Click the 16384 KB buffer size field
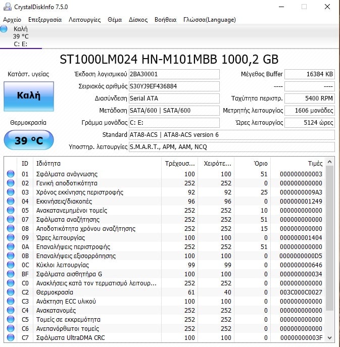This screenshot has height=347, width=340. point(310,74)
